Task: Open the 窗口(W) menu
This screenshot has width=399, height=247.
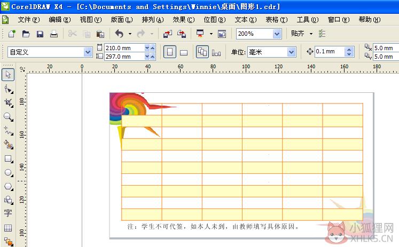Action: click(x=339, y=20)
